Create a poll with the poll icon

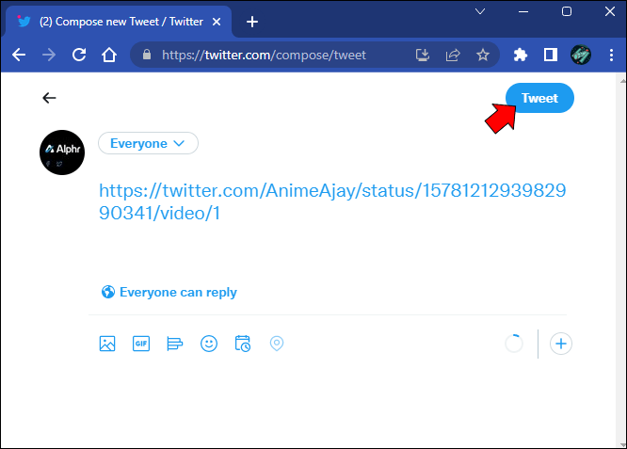coord(175,344)
